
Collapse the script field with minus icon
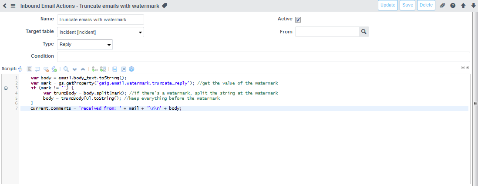click(x=463, y=68)
